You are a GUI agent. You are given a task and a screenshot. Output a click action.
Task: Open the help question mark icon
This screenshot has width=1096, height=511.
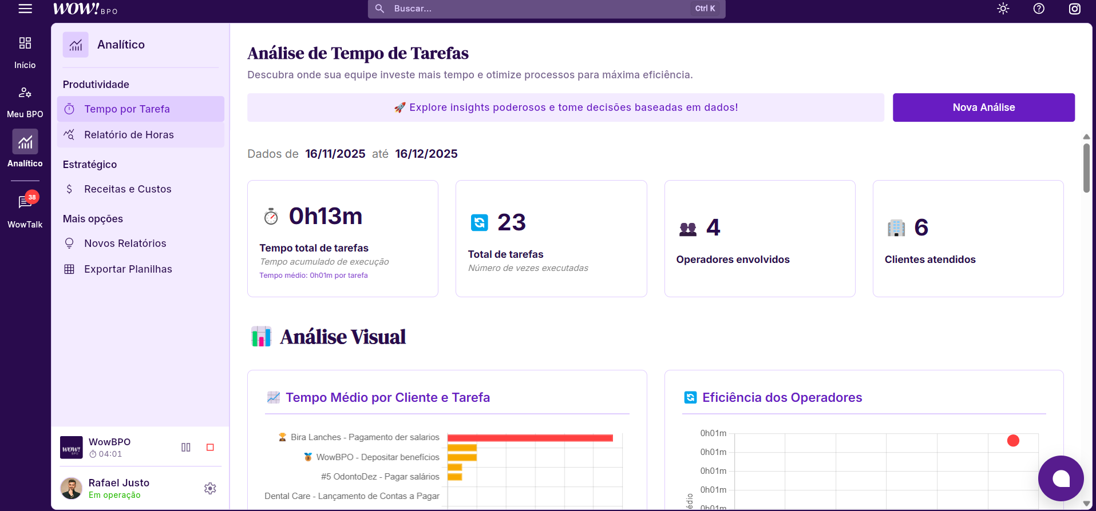tap(1039, 9)
